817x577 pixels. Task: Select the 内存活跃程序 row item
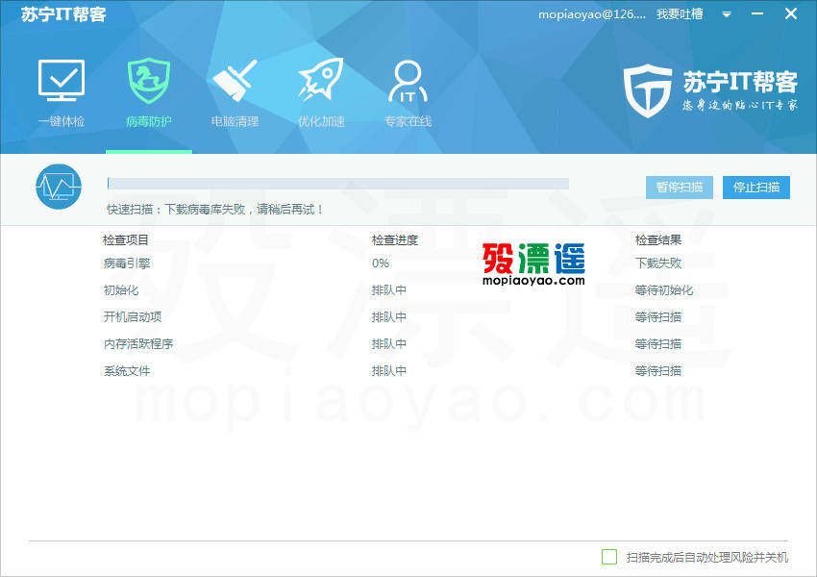click(x=138, y=344)
